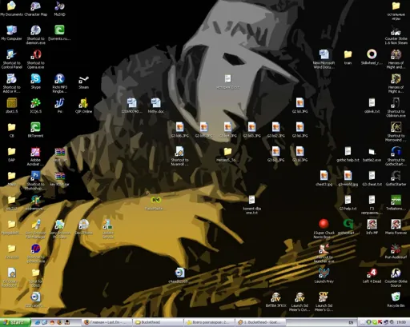The height and width of the screenshot is (327, 410).
Task: Switch to the Last.fm browser taskbar button
Action: tap(107, 322)
